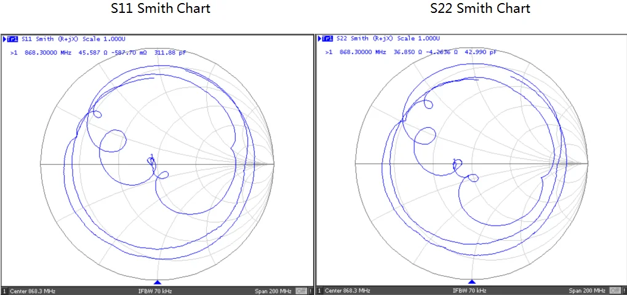Image resolution: width=627 pixels, height=295 pixels.
Task: Click Span 200 MHz in S22 window
Action: coord(588,291)
